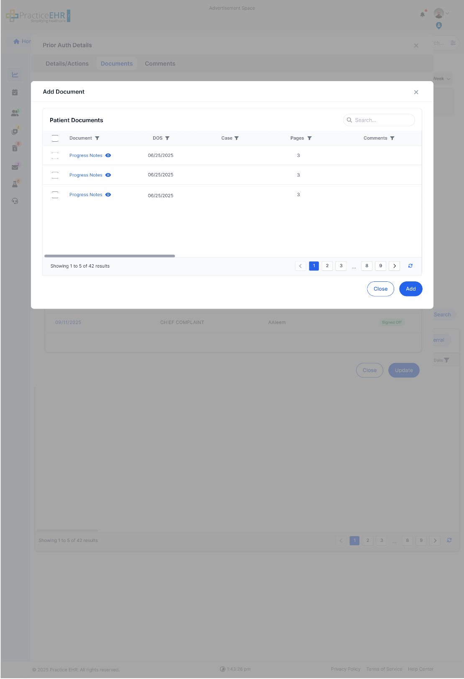The image size is (464, 679).
Task: Open the lab flask icon in sidebar
Action: [x=15, y=184]
